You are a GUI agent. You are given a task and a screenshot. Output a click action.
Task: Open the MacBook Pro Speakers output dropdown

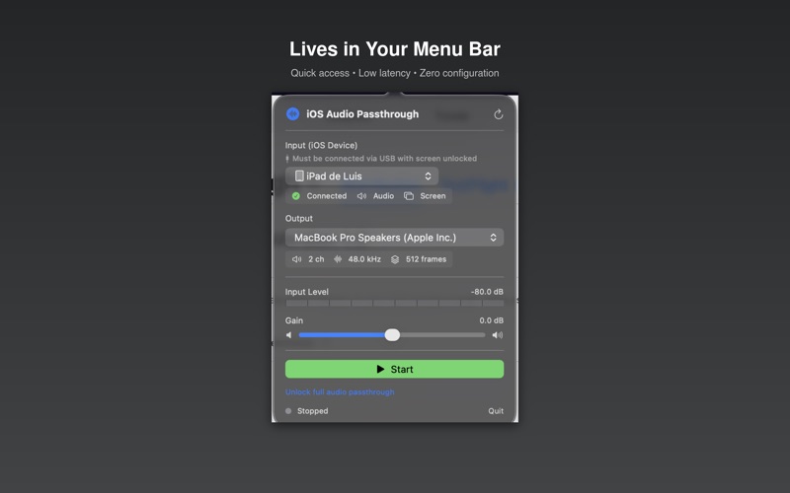[x=394, y=238]
